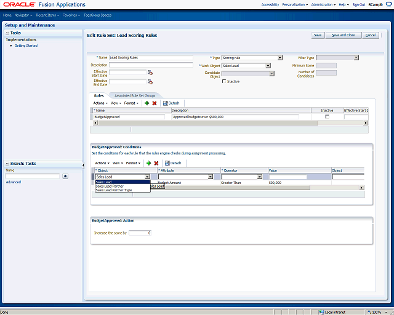Screen dimensions: 394x315
Task: Open View menu in Conditions toolbar
Action: (x=118, y=163)
